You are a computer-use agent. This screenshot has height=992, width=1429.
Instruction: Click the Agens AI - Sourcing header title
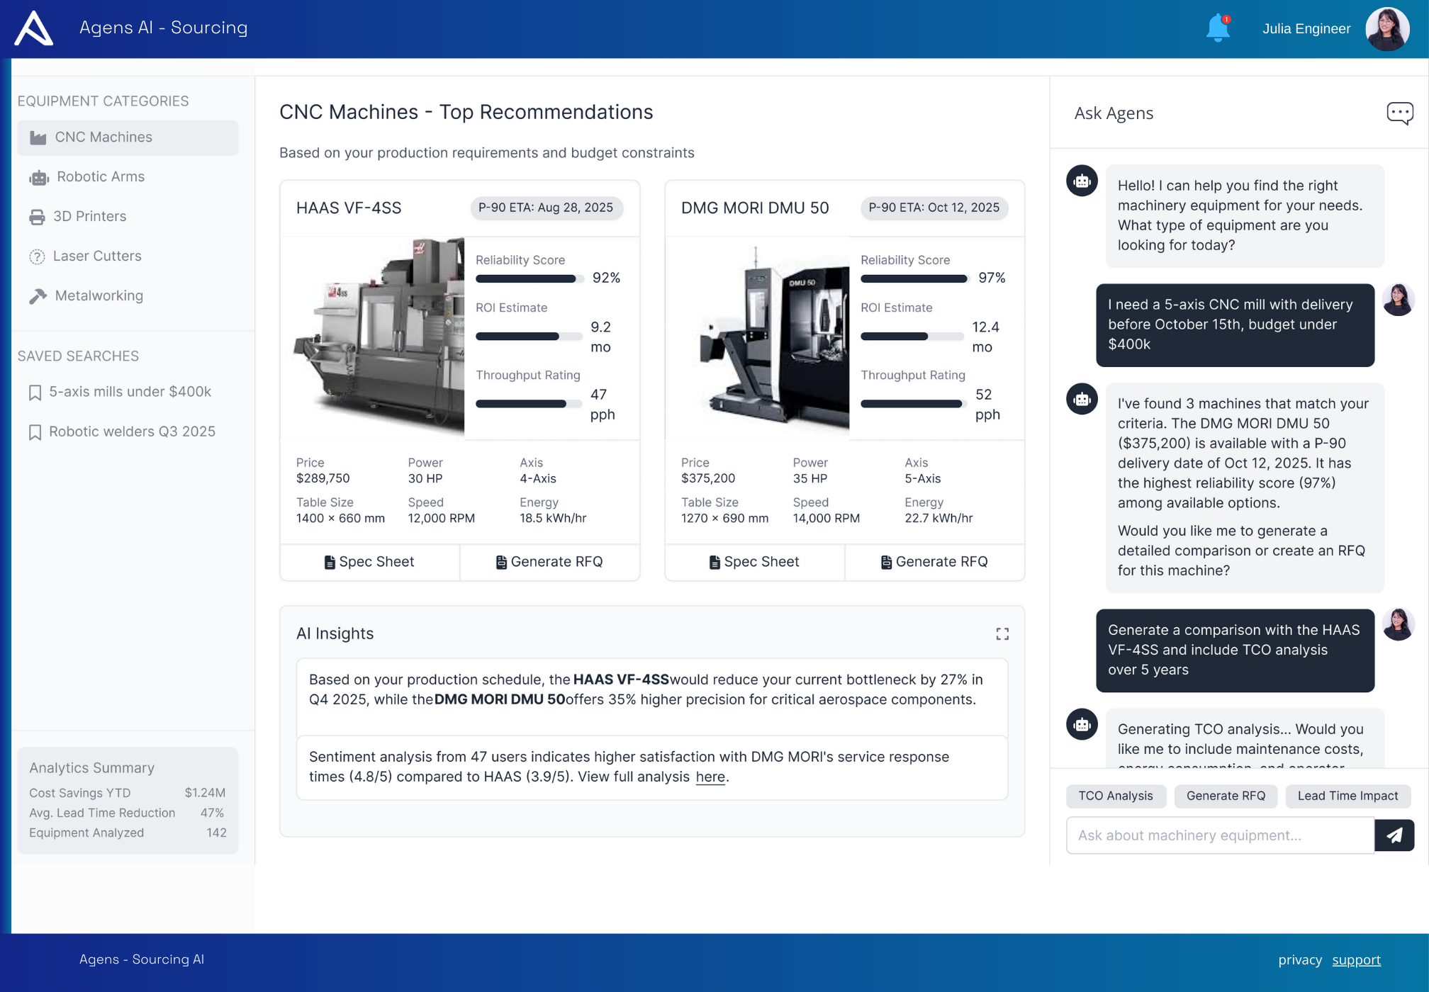point(164,28)
